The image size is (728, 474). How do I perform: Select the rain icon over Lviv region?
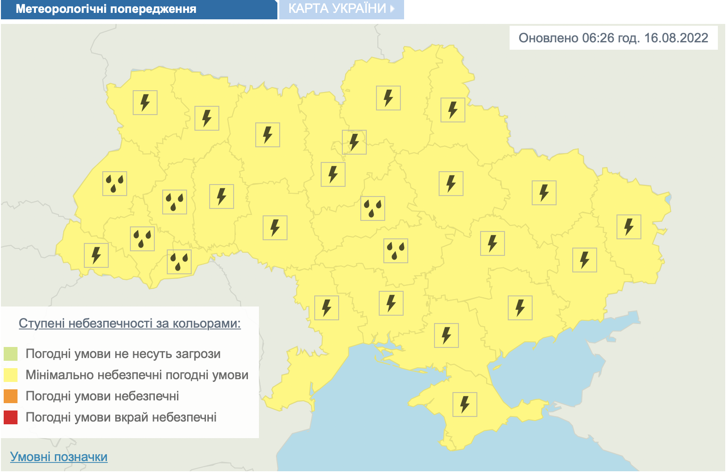(114, 184)
